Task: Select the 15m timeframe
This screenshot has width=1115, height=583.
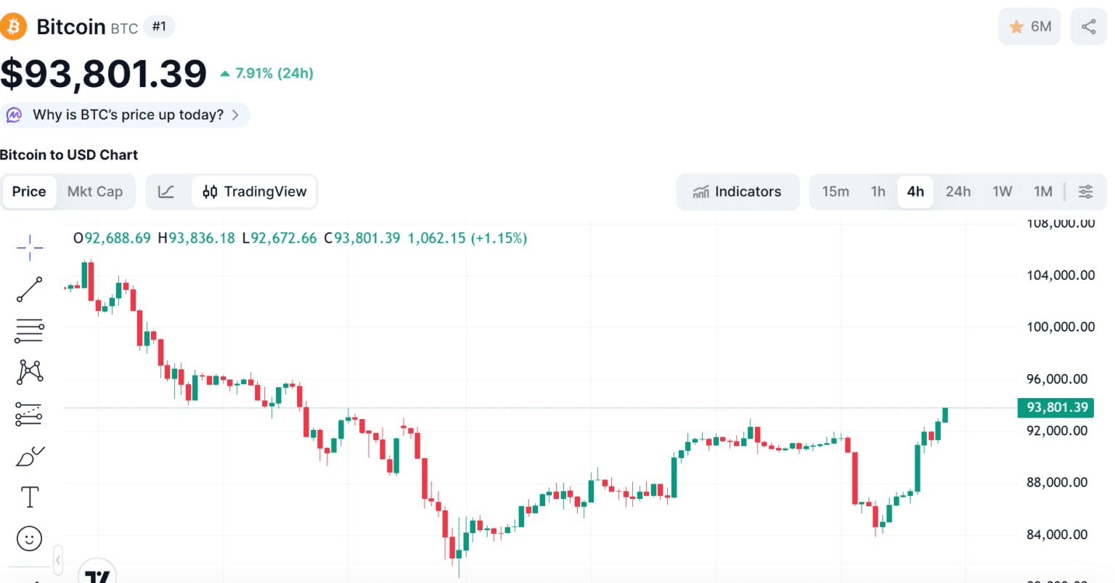Action: [x=836, y=192]
